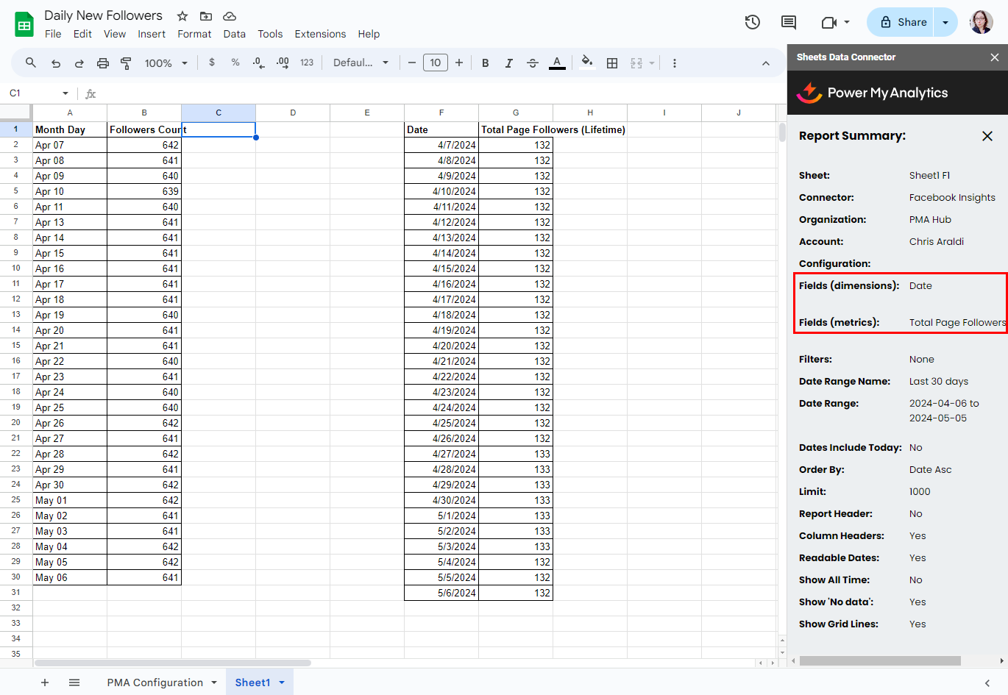Switch to the PMA Configuration sheet tab
Screen dimensions: 1008x695
tap(155, 682)
